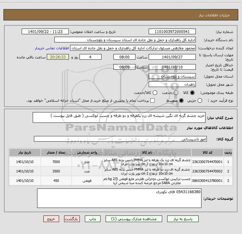Click the گروه کالا field امور تاسیساتی

point(120,139)
